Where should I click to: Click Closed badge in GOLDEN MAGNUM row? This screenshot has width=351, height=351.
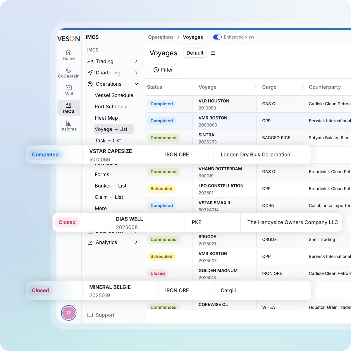[157, 273]
